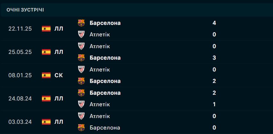273x134 pixels.
Task: Click Barcelona's score 4 in 22.11.25 match
Action: click(x=214, y=23)
